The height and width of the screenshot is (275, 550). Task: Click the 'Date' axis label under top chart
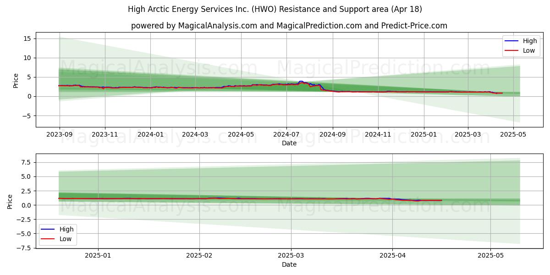[x=289, y=143]
